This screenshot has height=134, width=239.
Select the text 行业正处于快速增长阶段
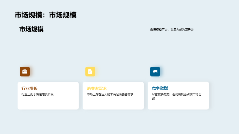coord(37,94)
